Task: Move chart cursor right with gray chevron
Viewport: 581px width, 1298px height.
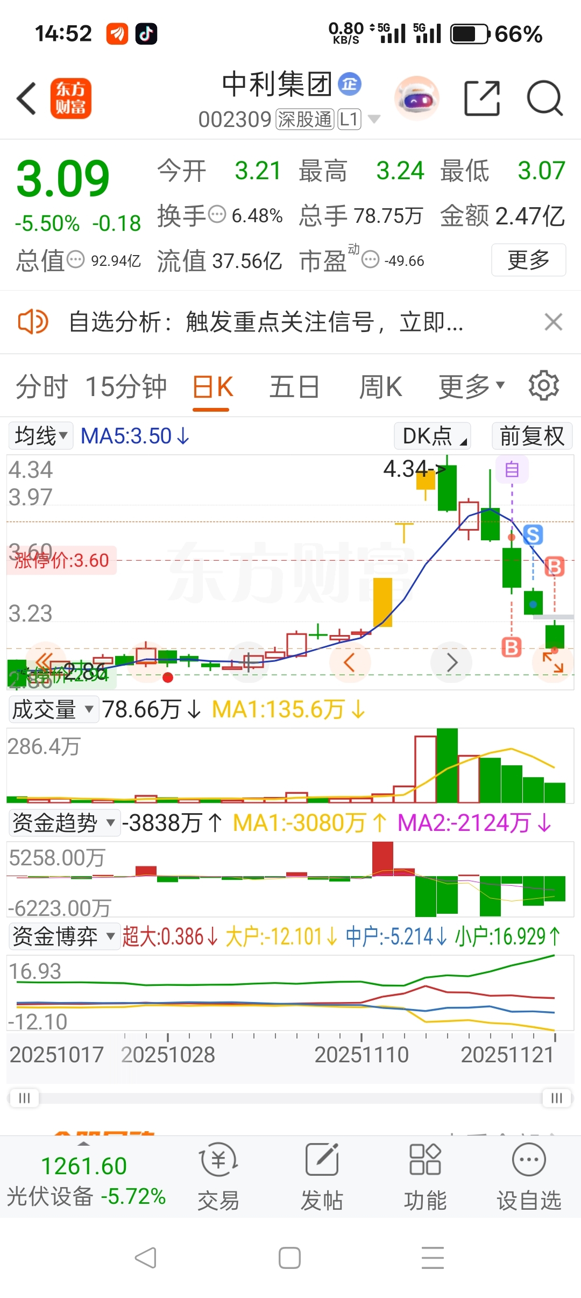Action: click(452, 662)
